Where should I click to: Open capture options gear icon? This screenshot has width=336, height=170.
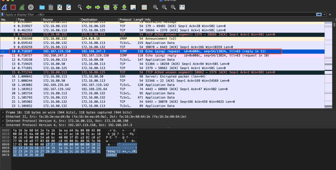31,7
